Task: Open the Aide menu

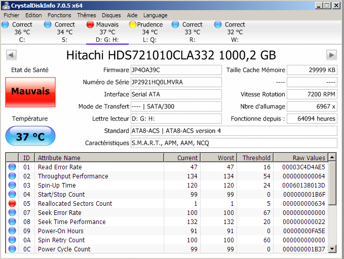Action: [132, 15]
